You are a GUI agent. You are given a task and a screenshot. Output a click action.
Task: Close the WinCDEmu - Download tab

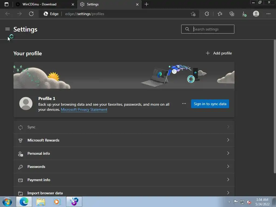73,4
